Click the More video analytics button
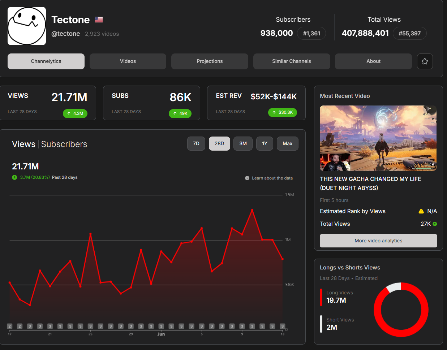447x350 pixels. tap(378, 241)
